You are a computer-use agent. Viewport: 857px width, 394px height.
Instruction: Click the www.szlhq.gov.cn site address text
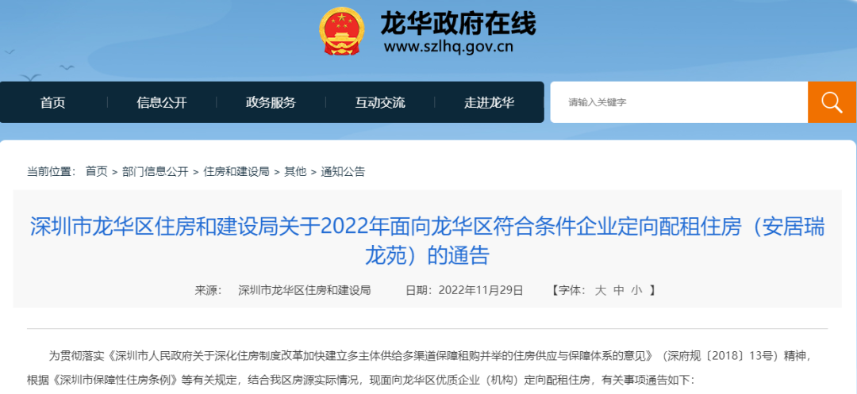coord(448,47)
